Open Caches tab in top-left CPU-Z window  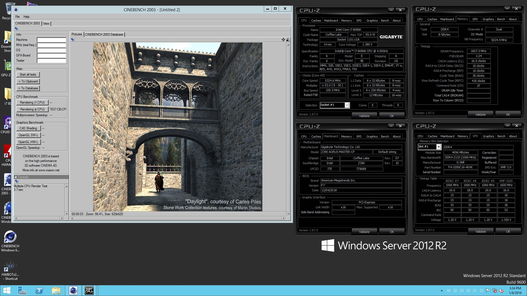point(316,21)
